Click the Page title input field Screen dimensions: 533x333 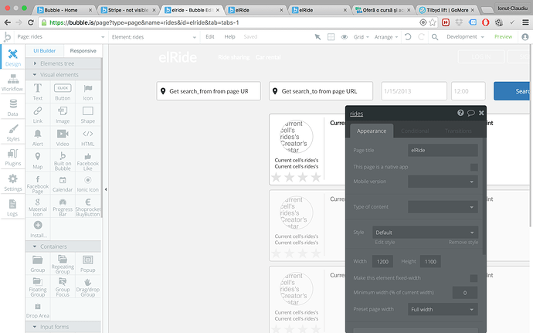point(443,151)
